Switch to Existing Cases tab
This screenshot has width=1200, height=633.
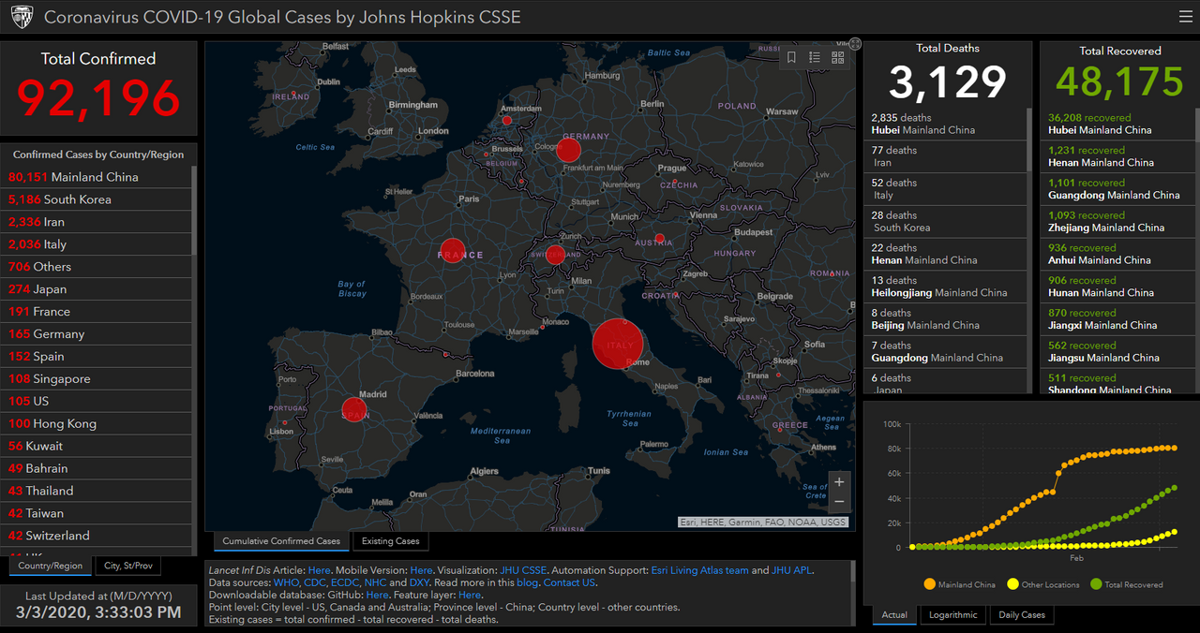(391, 541)
